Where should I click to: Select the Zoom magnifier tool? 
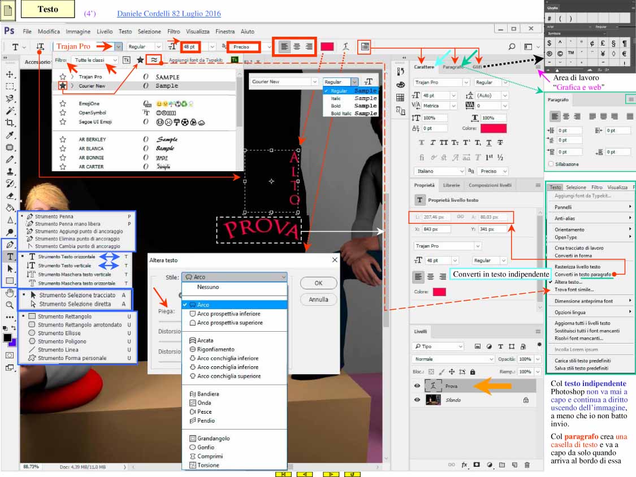click(10, 305)
